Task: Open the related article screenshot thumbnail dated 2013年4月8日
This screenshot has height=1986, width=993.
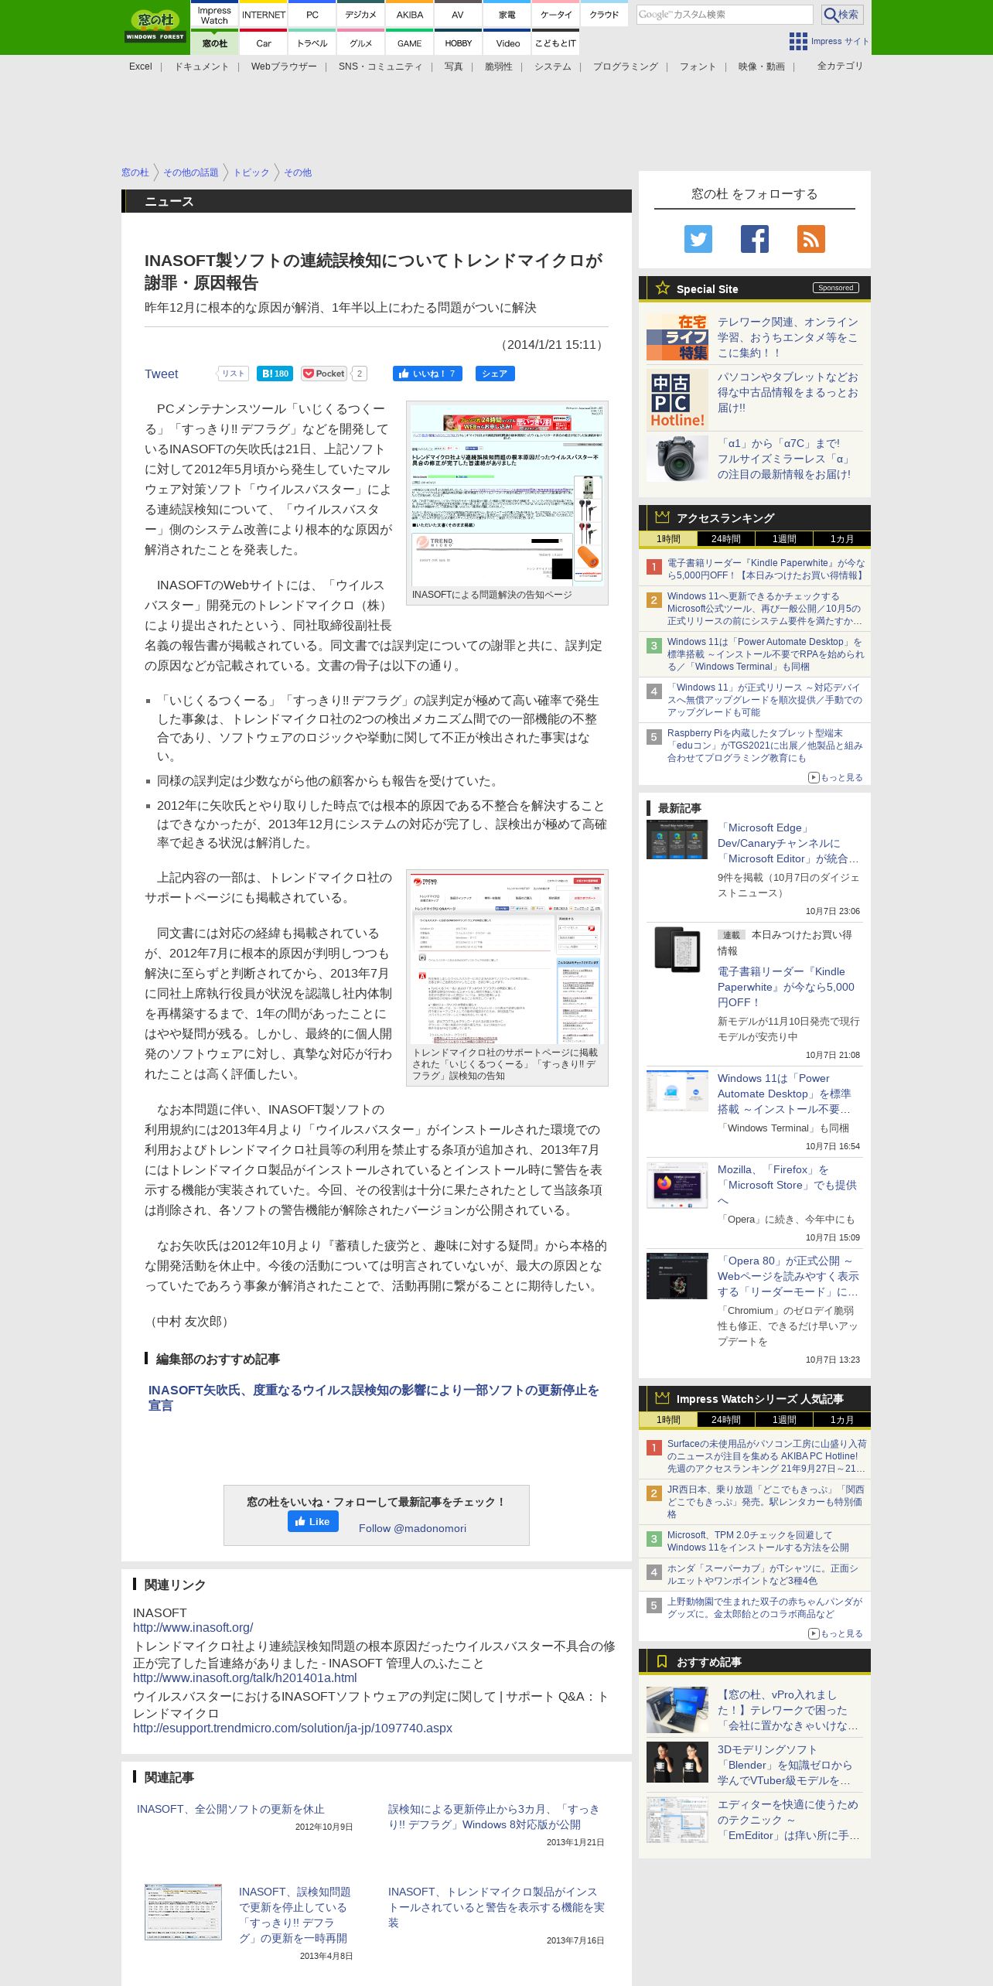Action: click(183, 1912)
